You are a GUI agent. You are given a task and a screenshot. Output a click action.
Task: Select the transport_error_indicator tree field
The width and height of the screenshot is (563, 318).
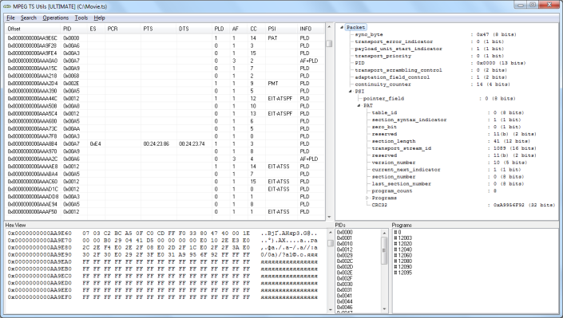[x=394, y=41]
